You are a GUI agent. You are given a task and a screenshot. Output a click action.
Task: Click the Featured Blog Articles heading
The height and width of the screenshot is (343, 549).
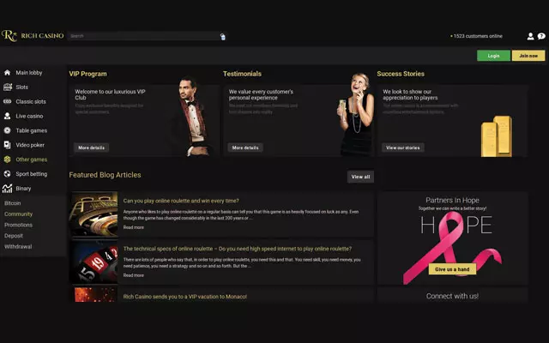(x=105, y=175)
